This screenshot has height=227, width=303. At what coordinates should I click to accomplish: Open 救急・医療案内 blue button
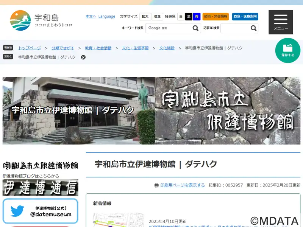245,17
